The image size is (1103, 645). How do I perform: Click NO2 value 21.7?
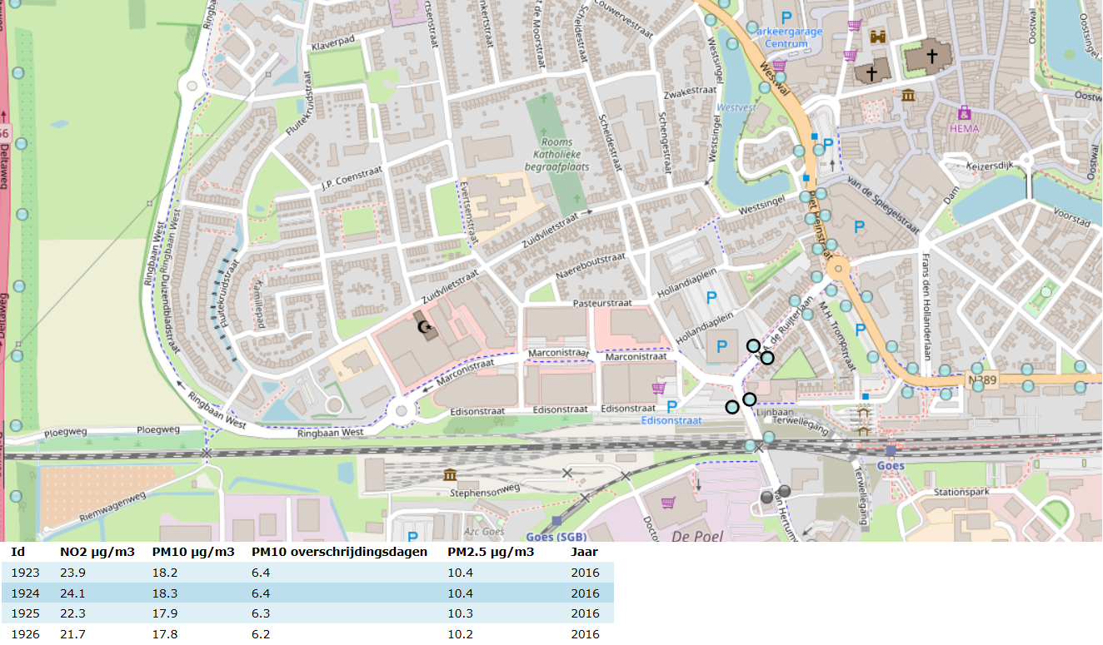click(x=72, y=634)
